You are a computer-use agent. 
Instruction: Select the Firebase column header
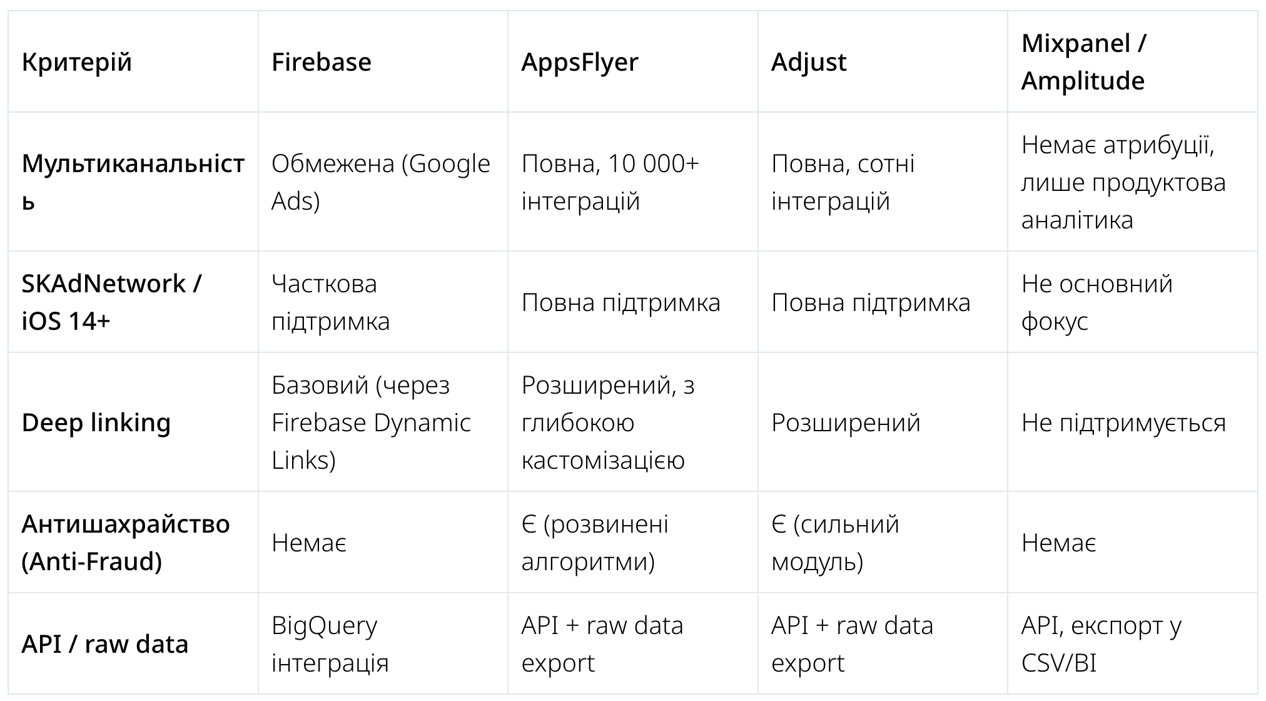[322, 63]
